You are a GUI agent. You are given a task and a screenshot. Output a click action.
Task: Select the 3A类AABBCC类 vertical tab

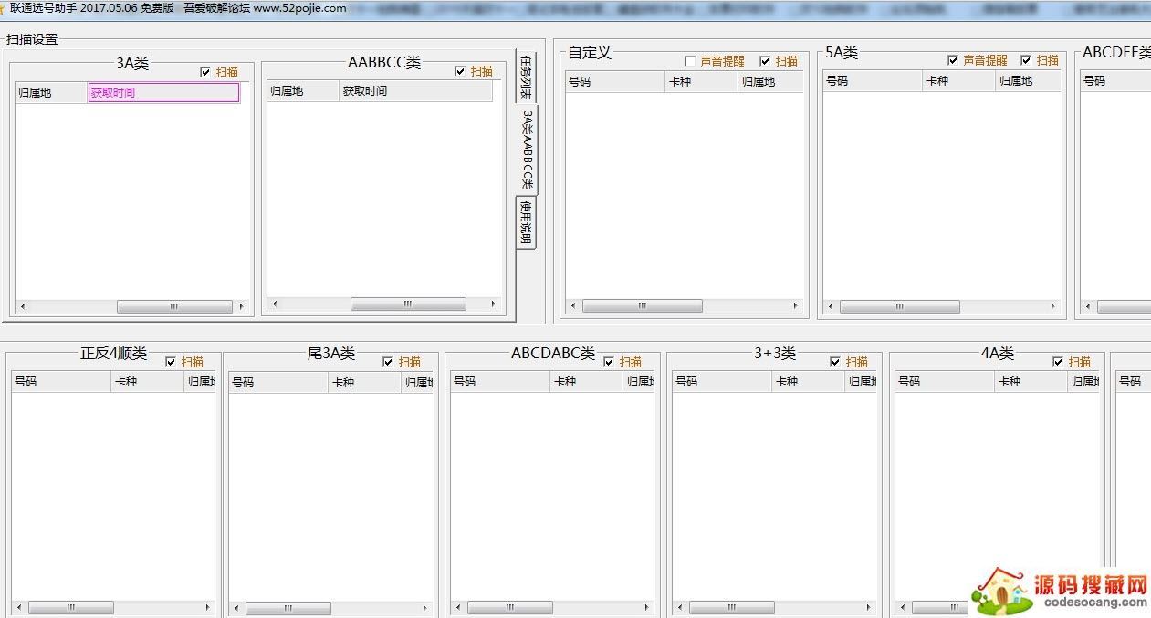tap(527, 149)
